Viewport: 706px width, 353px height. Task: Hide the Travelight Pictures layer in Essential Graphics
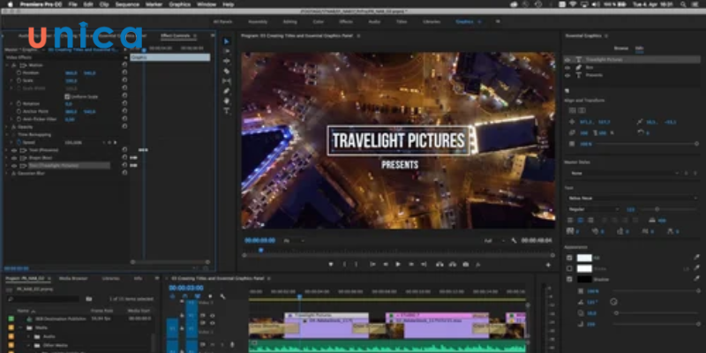click(568, 59)
